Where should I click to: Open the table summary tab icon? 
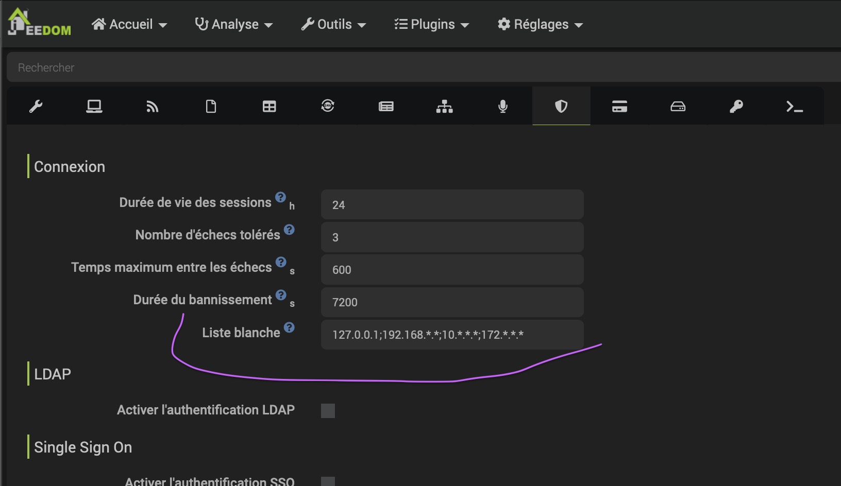pyautogui.click(x=269, y=107)
